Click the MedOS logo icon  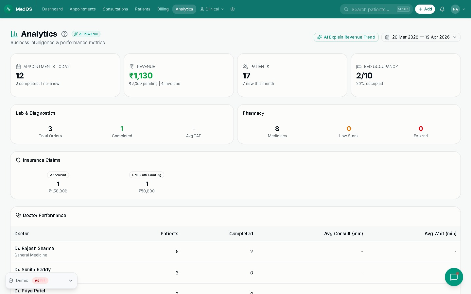8,9
